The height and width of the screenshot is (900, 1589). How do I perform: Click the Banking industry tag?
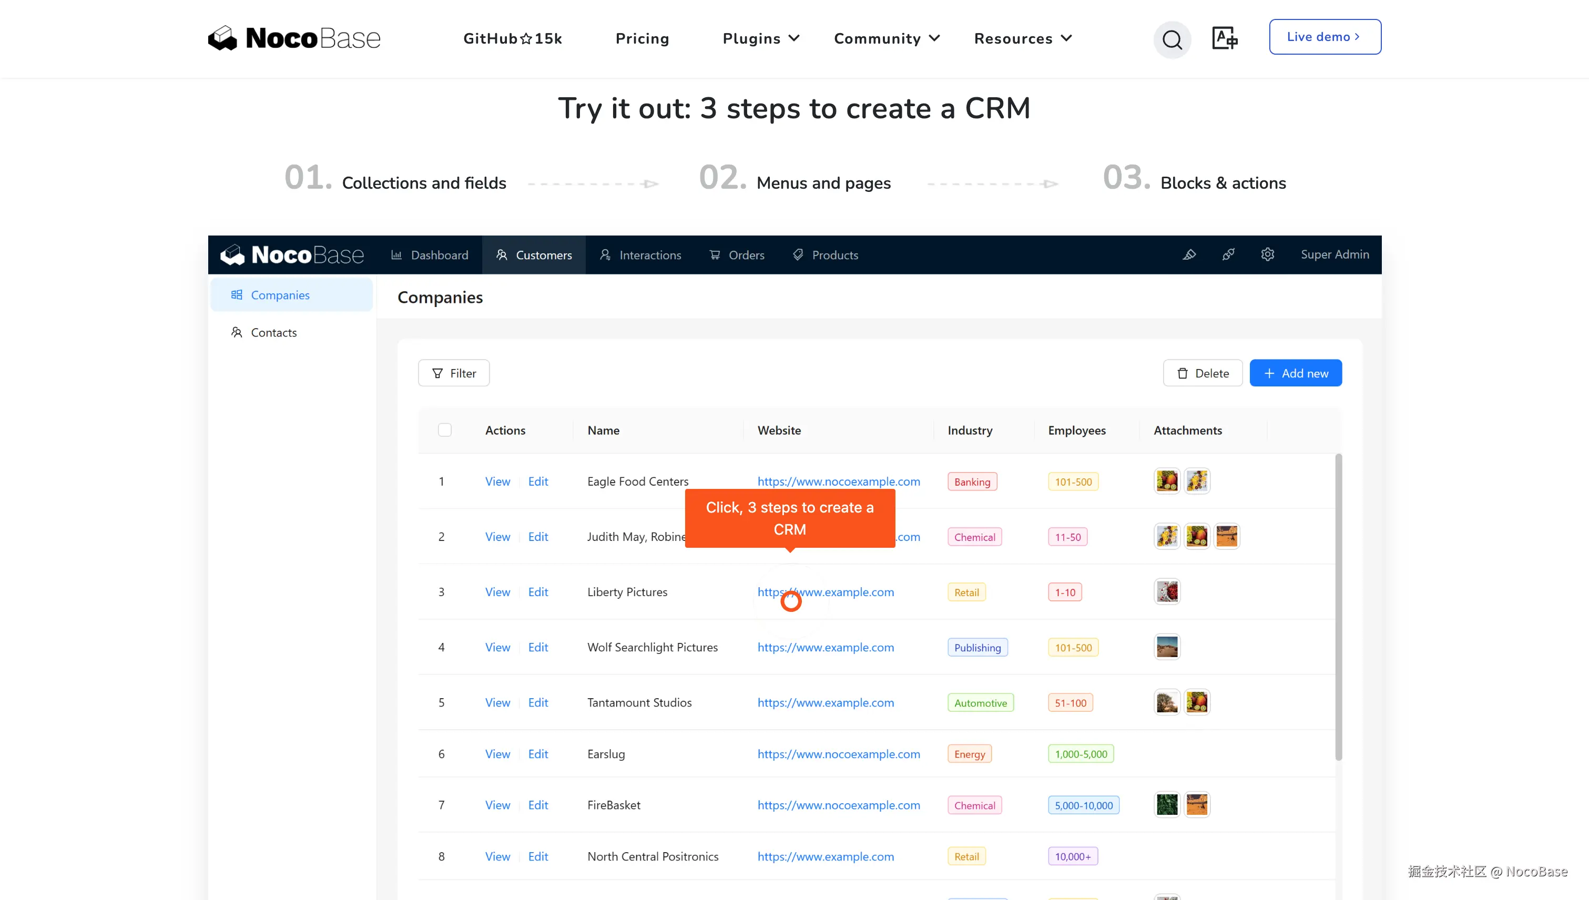(x=971, y=482)
